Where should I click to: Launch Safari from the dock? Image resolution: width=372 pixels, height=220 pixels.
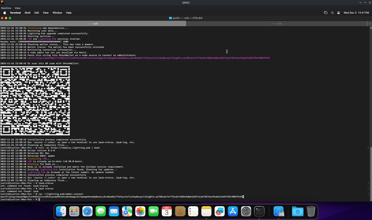[x=88, y=212]
